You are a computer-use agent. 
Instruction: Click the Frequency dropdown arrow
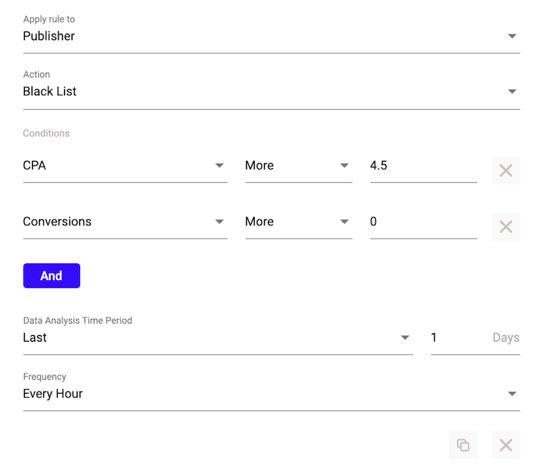coord(512,394)
